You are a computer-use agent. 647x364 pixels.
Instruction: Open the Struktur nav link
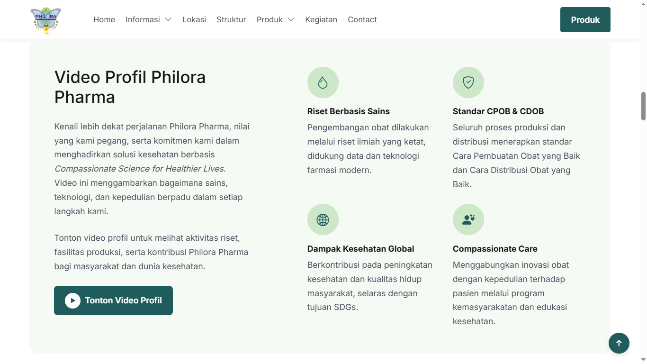231,19
